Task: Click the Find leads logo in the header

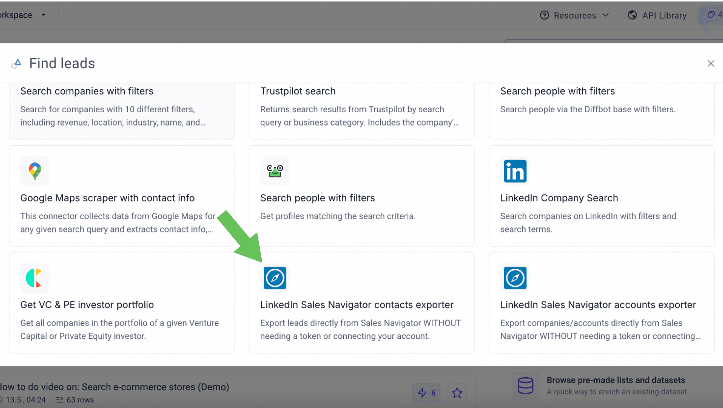Action: (x=16, y=63)
